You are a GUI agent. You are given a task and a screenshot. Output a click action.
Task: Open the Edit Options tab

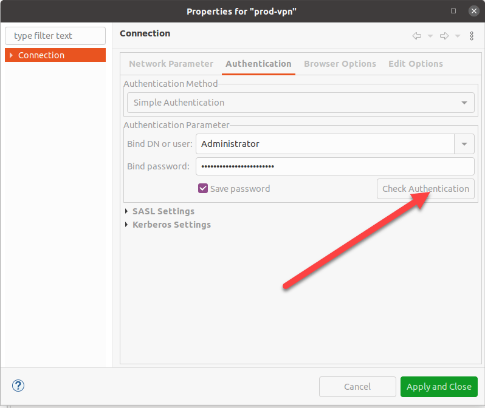416,64
